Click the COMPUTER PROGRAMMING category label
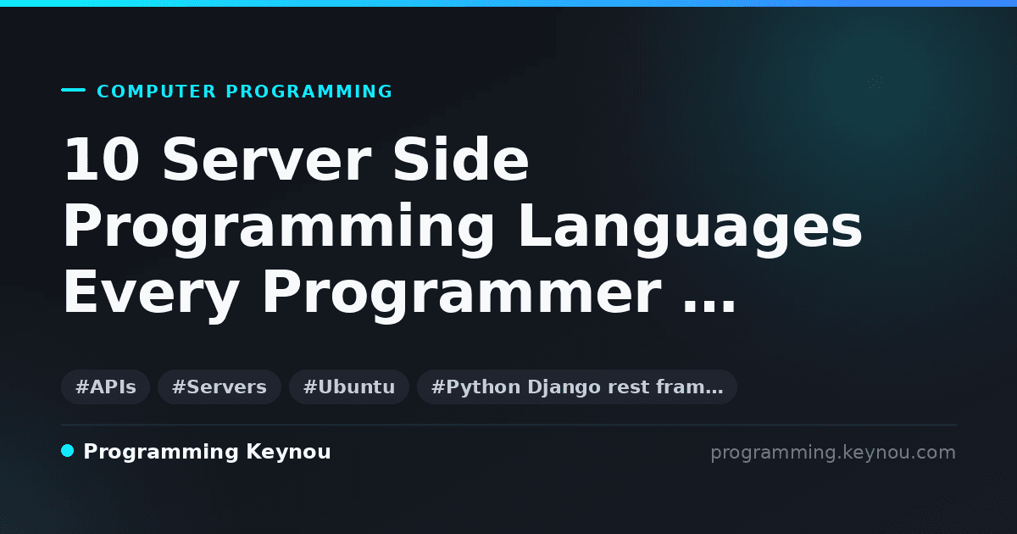 pos(245,92)
